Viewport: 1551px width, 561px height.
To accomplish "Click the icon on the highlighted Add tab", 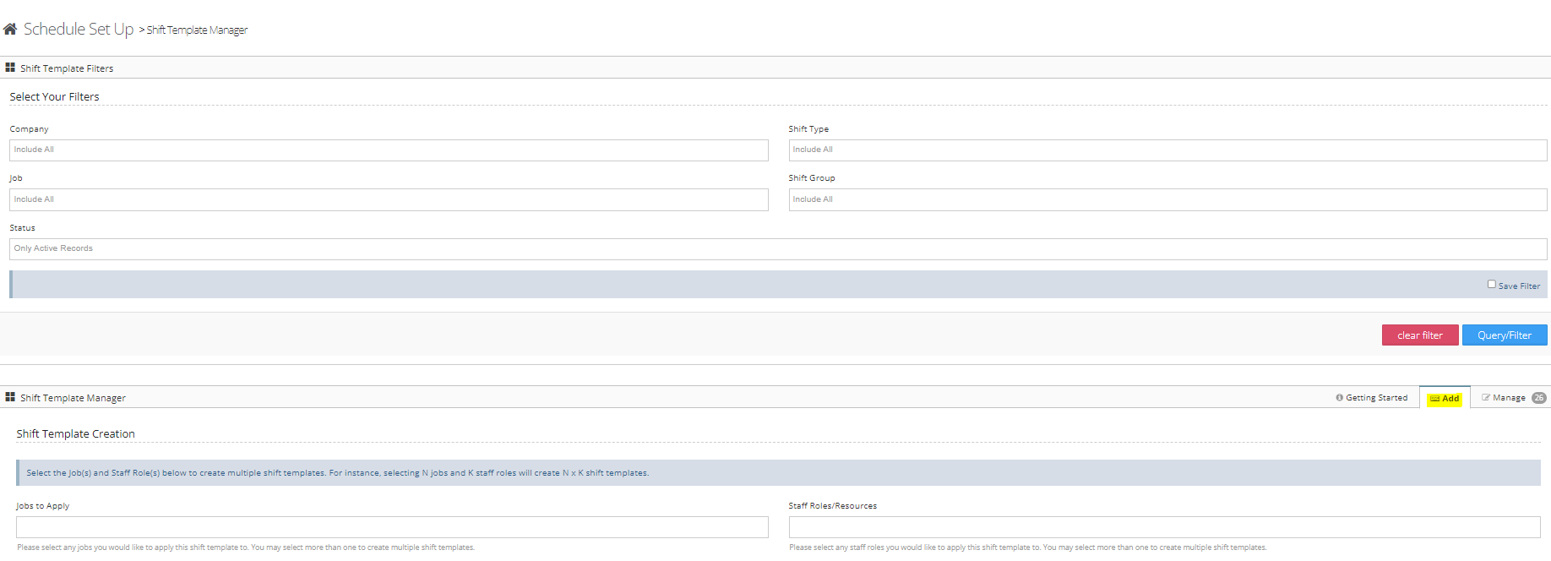I will click(x=1434, y=399).
